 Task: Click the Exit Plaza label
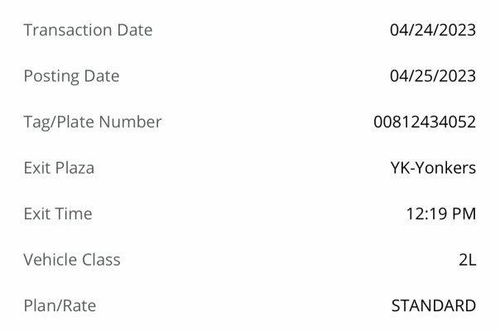[59, 168]
